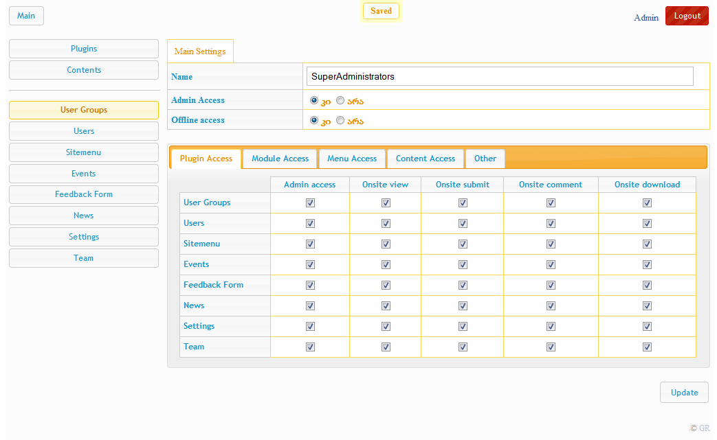Screen dimensions: 717x440
Task: Switch to Module Access tab
Action: (280, 159)
